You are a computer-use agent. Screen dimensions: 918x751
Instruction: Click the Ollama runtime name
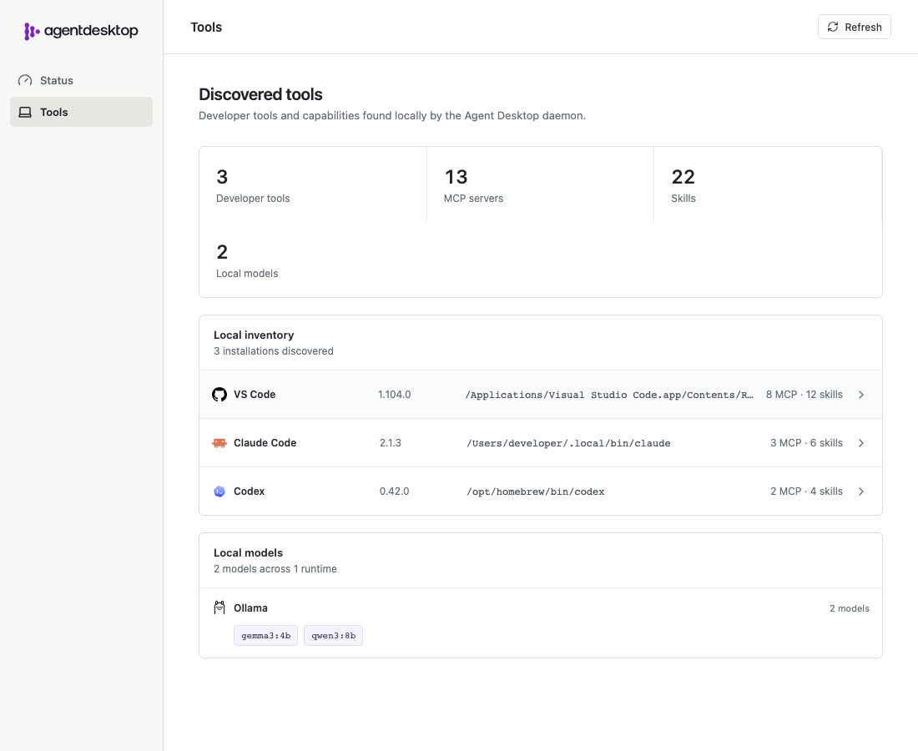pos(250,607)
